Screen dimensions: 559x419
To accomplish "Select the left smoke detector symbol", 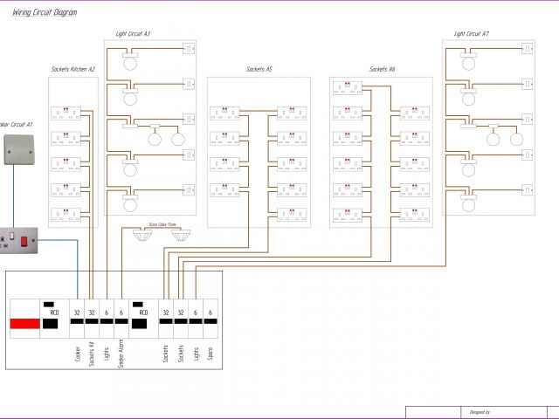I will (x=142, y=236).
